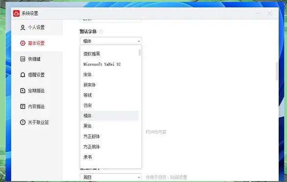Screen dimensions: 287x182
Task: Click the keyboard icon beside 快捷键
Action: 23,59
